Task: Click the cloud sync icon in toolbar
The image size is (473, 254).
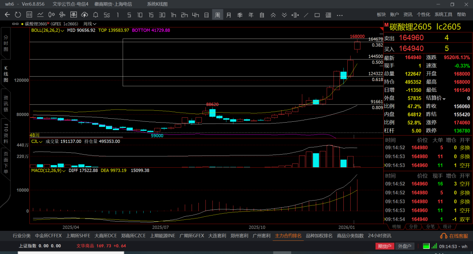Action: (84, 14)
